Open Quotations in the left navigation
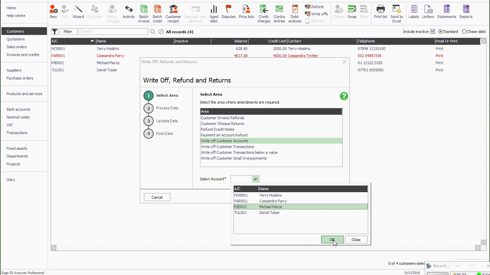Viewport: 490px width, 275px height. 16,39
